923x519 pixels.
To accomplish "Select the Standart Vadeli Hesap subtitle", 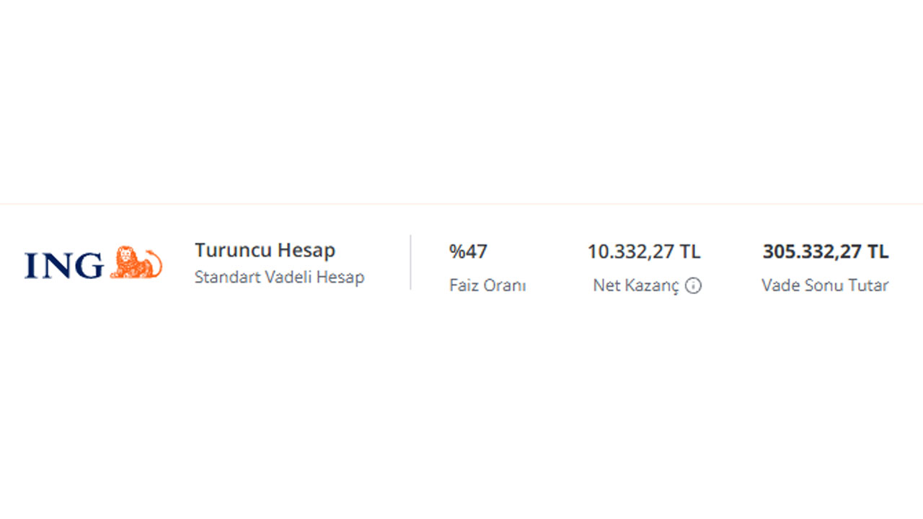I will point(279,277).
